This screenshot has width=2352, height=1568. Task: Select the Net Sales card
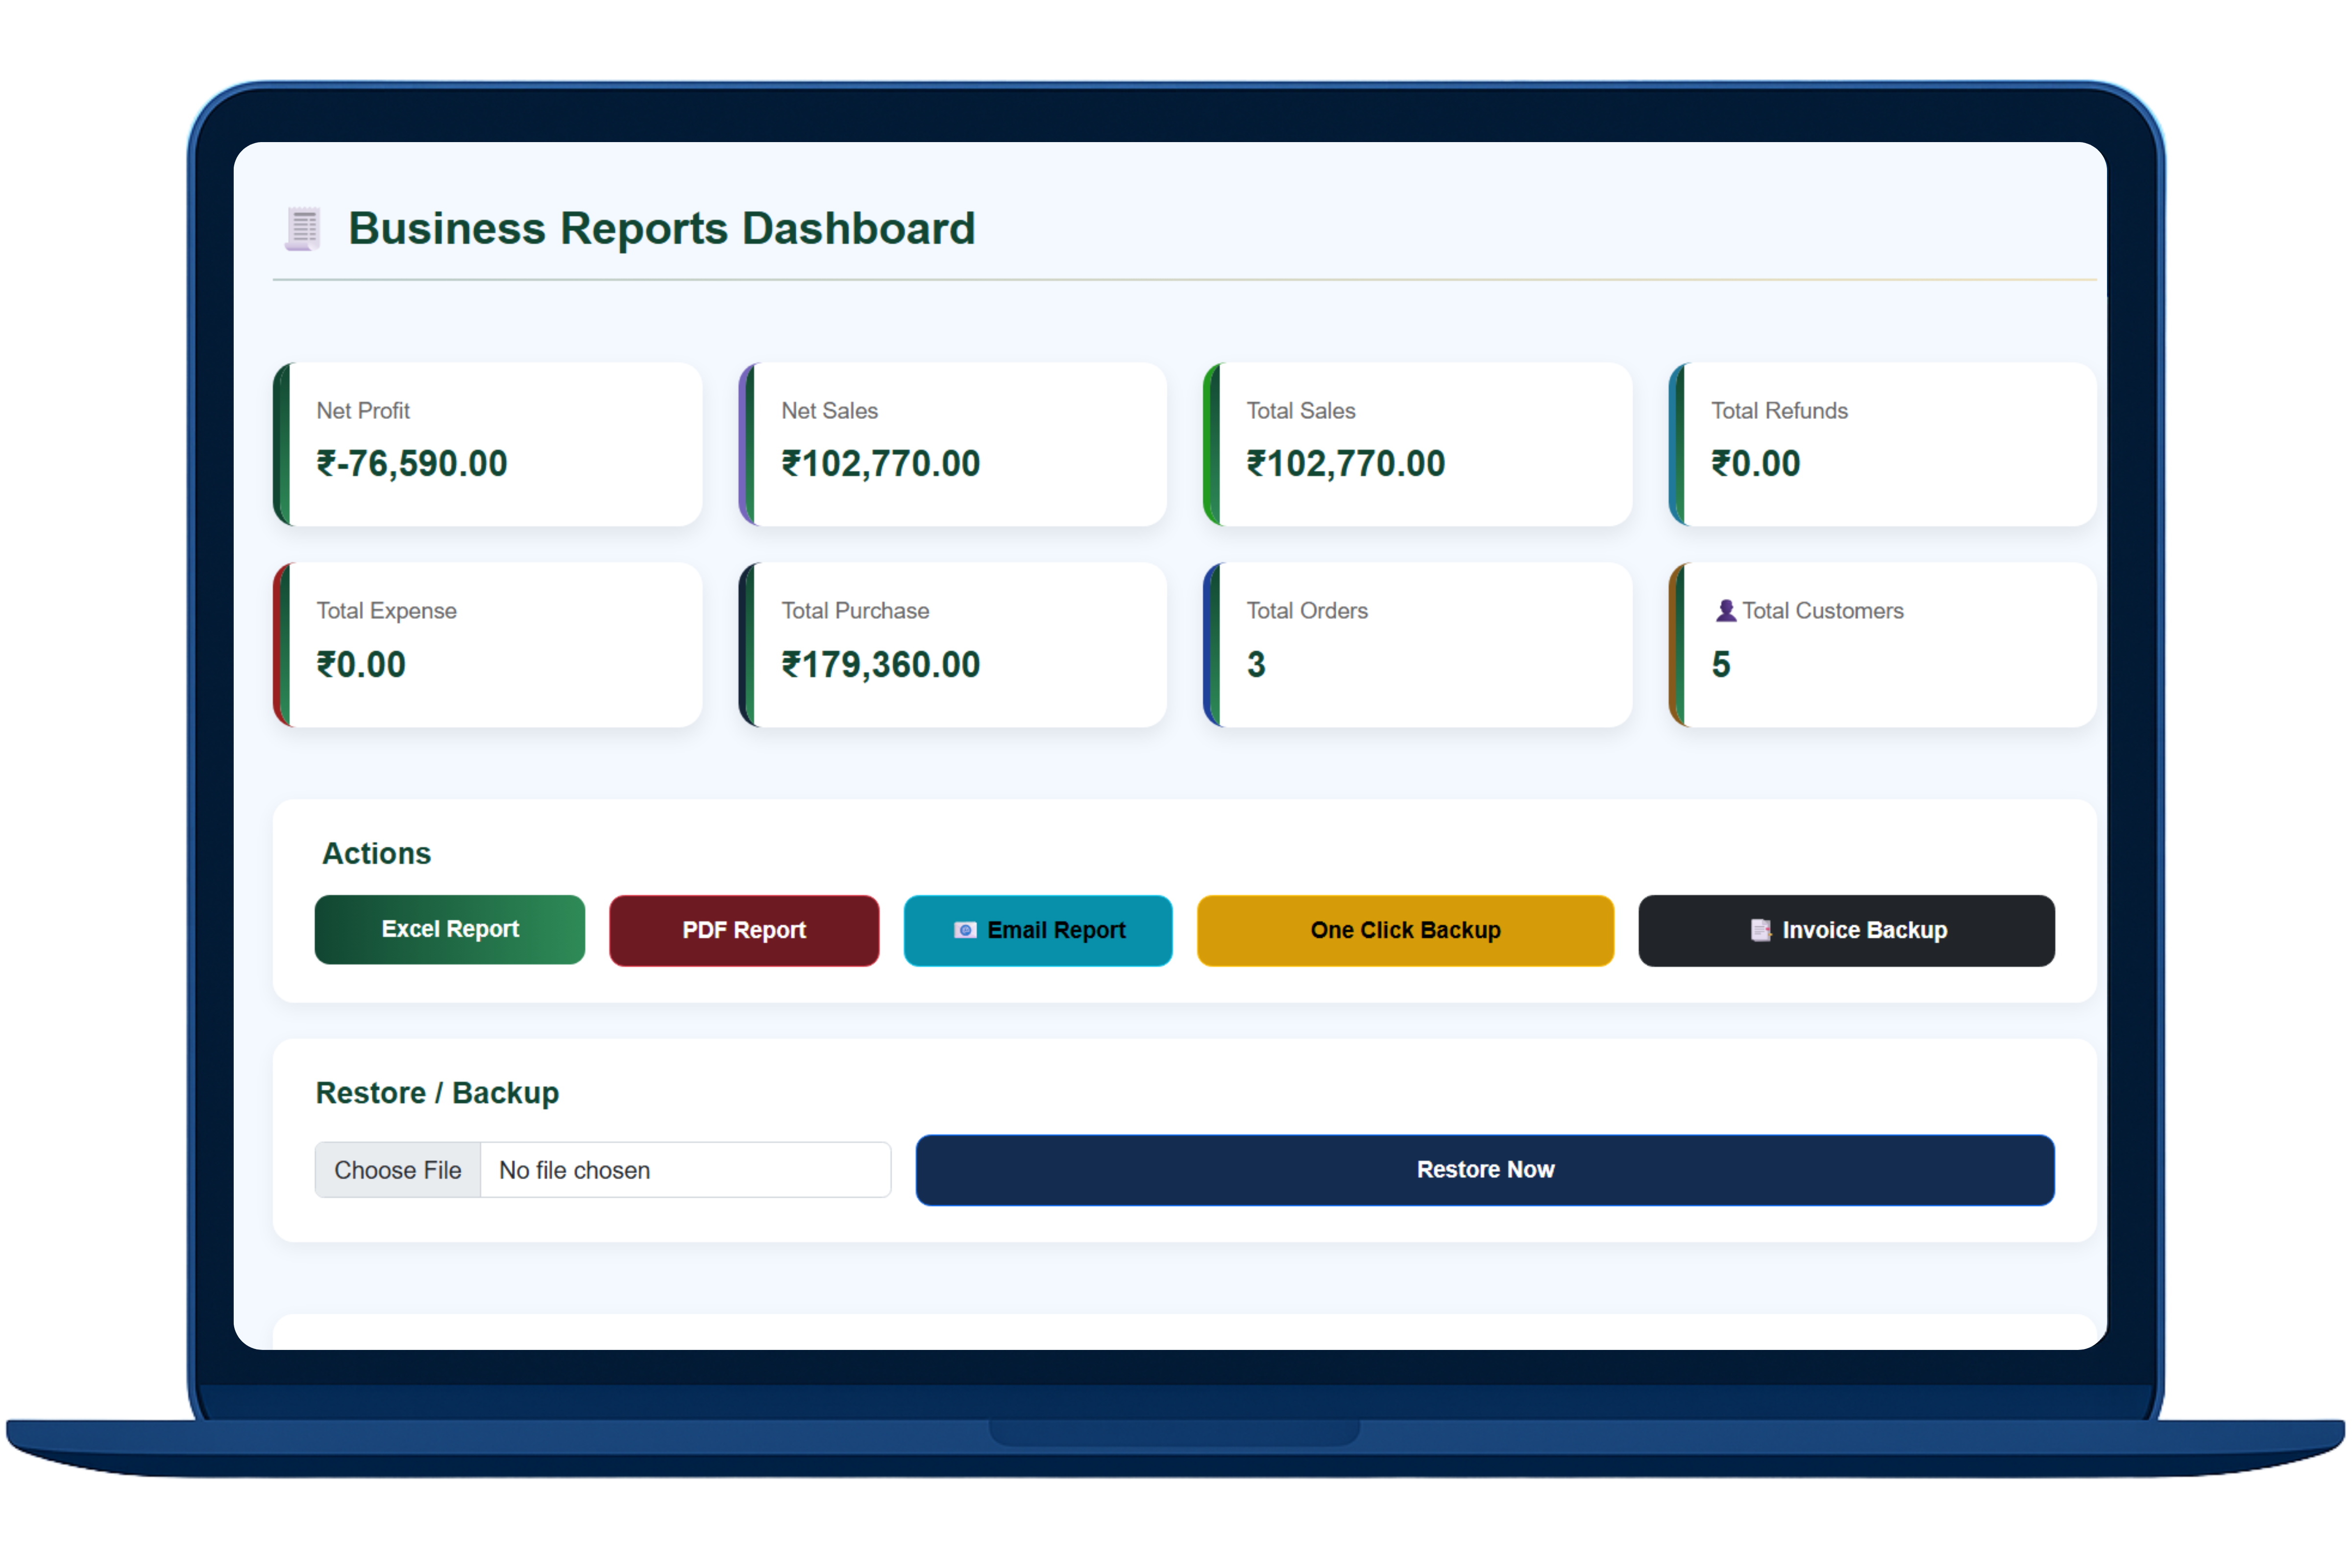tap(953, 444)
